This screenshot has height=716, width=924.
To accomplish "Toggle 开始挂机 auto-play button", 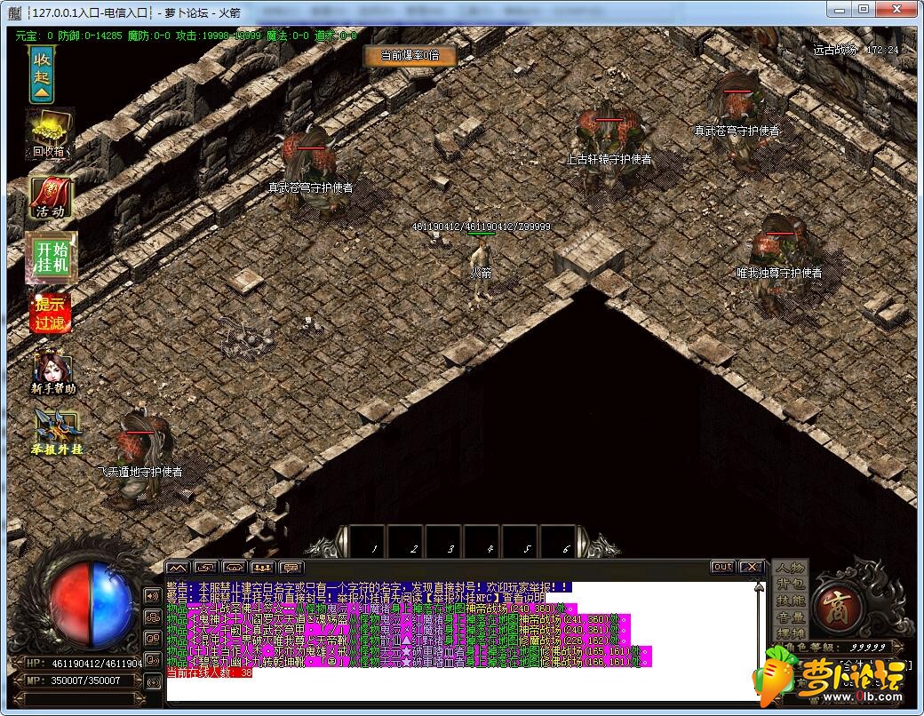I will pos(52,257).
